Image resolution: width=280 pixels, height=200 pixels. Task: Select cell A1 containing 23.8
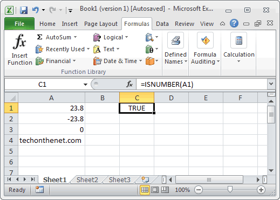[51, 108]
